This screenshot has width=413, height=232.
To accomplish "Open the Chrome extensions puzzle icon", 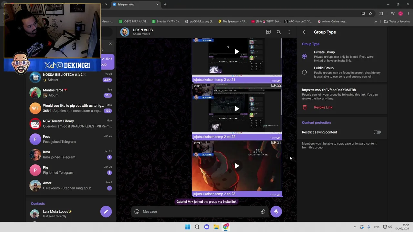I will [x=381, y=14].
